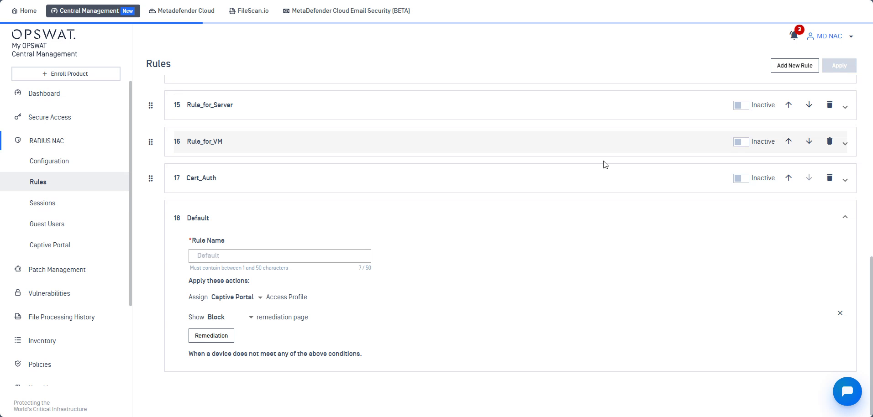Expand the Rule_for_Server row
This screenshot has height=417, width=873.
845,107
